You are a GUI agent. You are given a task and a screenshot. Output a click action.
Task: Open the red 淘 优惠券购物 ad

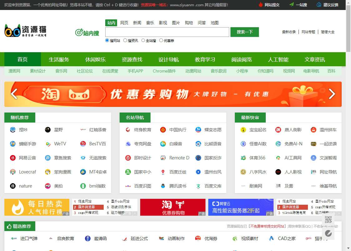pyautogui.click(x=173, y=207)
